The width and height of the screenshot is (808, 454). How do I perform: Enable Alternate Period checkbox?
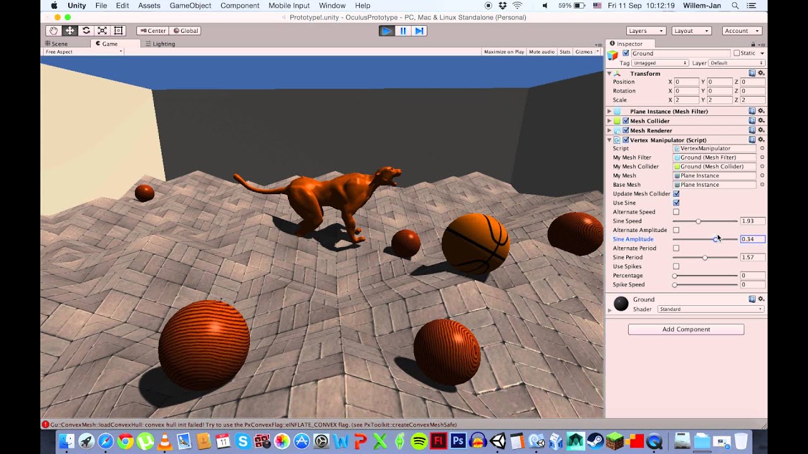(x=676, y=248)
